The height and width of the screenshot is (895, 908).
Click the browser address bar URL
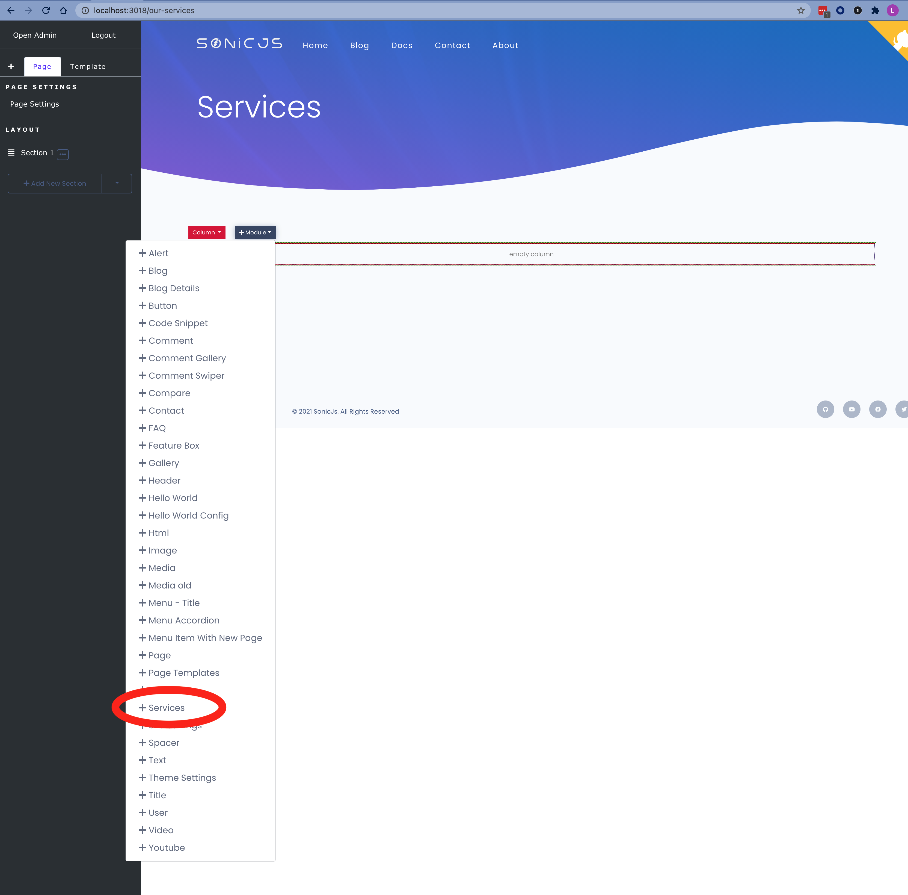pyautogui.click(x=144, y=10)
